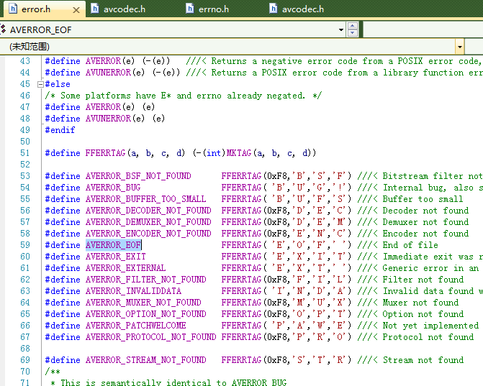Open the last avcodec.h tab
The width and height of the screenshot is (483, 386).
(x=303, y=9)
